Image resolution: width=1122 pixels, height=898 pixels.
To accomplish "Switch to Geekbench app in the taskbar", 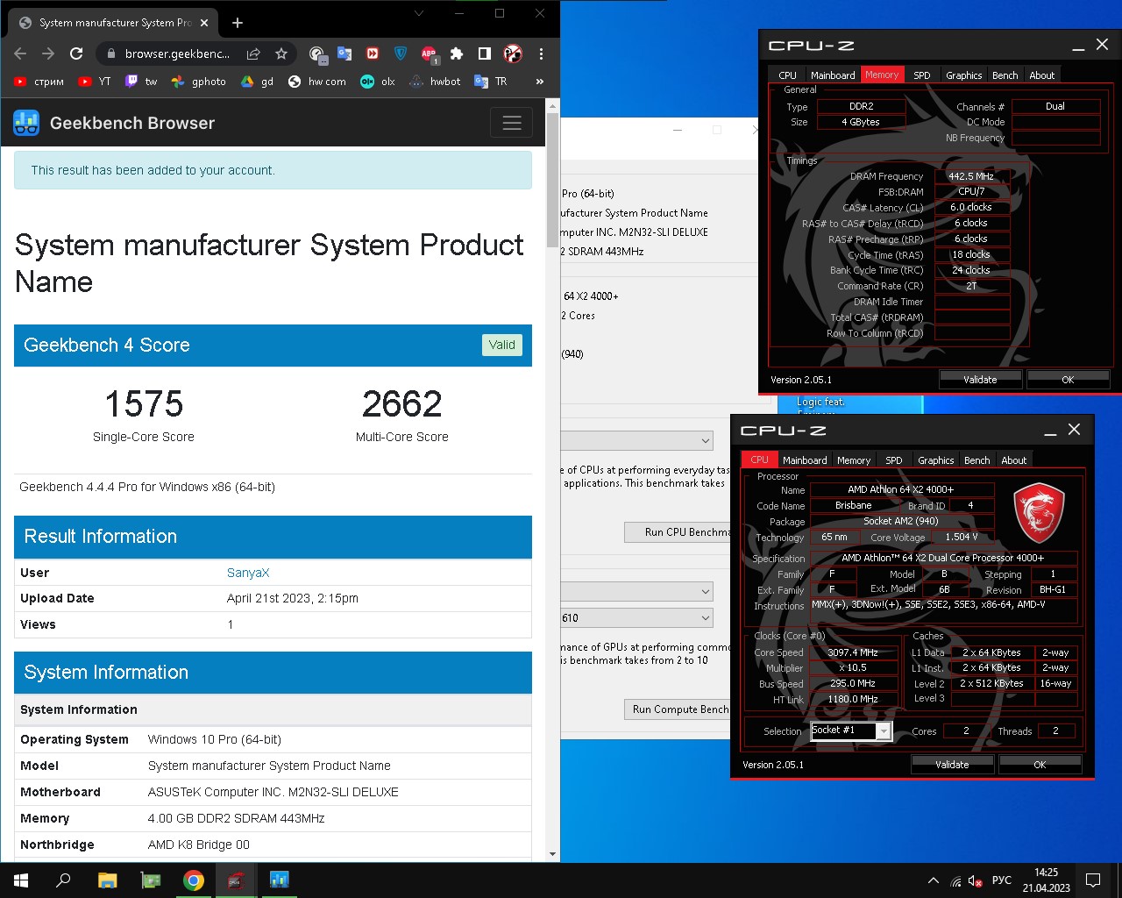I will tap(280, 880).
